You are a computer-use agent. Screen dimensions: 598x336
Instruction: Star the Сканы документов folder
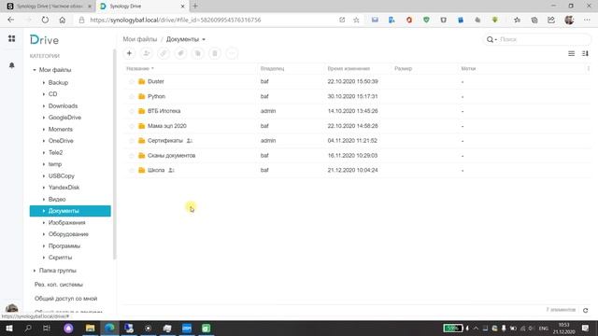(x=132, y=156)
